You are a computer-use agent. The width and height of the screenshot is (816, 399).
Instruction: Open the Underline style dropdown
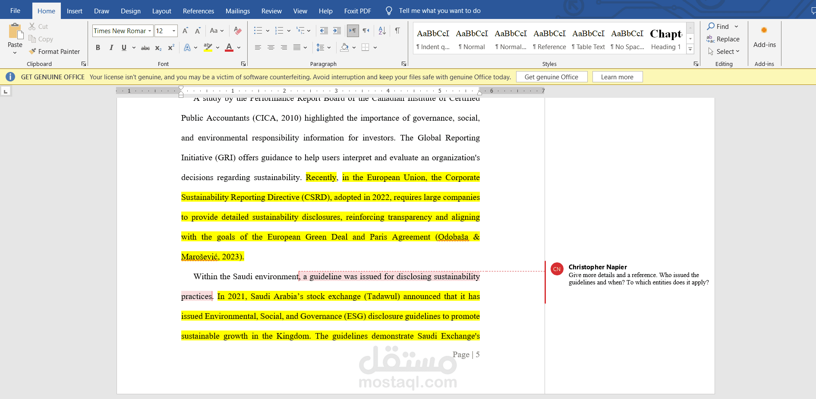click(134, 47)
